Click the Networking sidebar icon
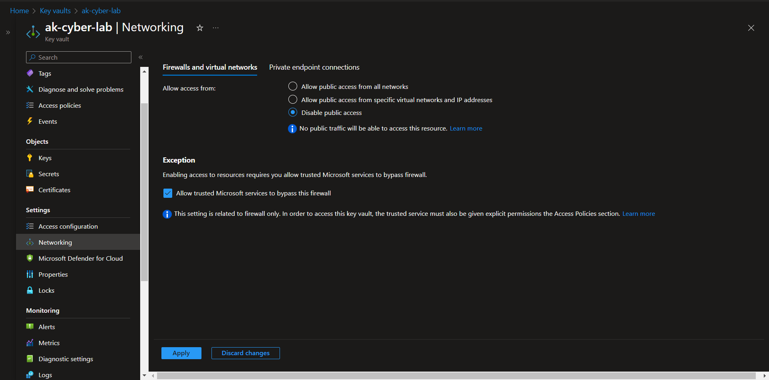 (x=30, y=242)
